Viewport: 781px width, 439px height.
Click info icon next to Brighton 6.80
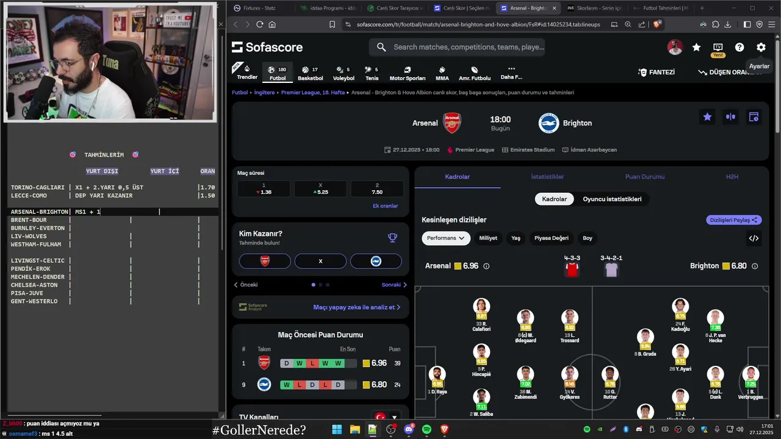[755, 266]
